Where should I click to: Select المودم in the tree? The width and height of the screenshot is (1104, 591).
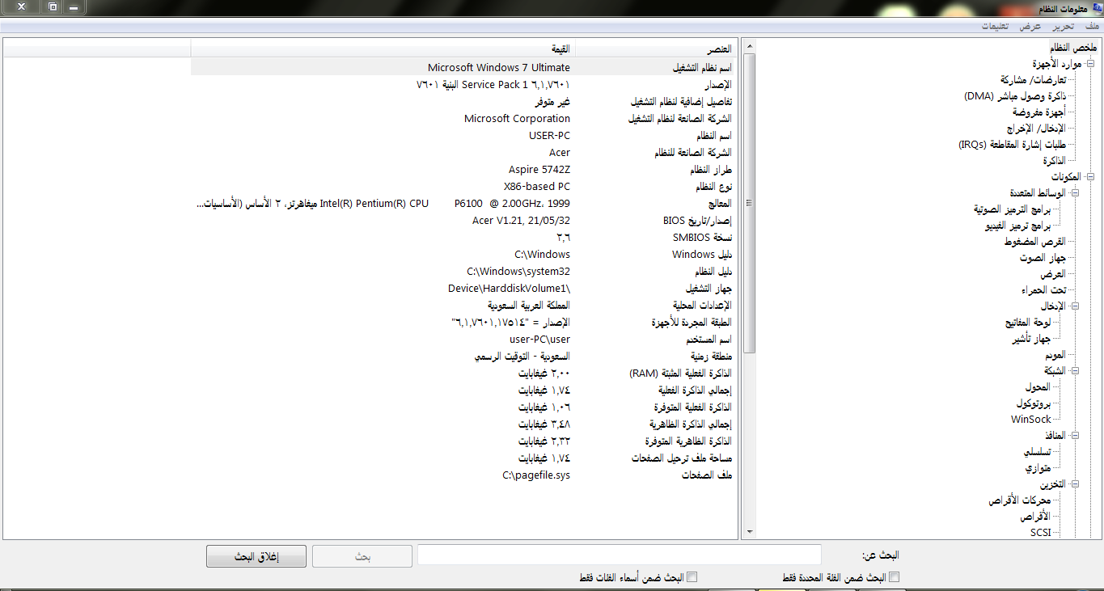[x=1055, y=355]
